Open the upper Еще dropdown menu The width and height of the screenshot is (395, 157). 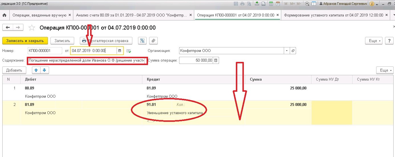pos(374,41)
